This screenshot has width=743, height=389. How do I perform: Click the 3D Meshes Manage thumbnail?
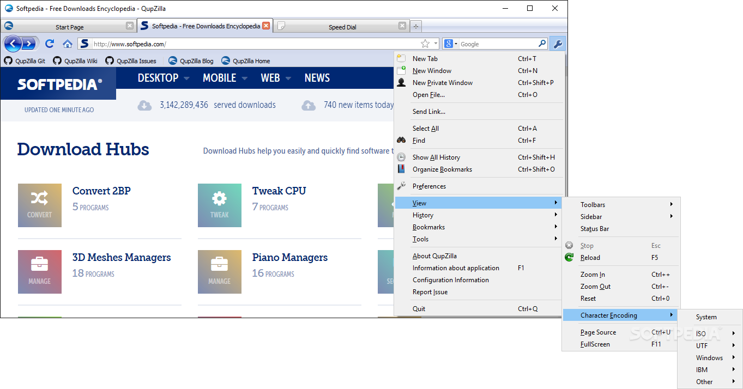40,272
